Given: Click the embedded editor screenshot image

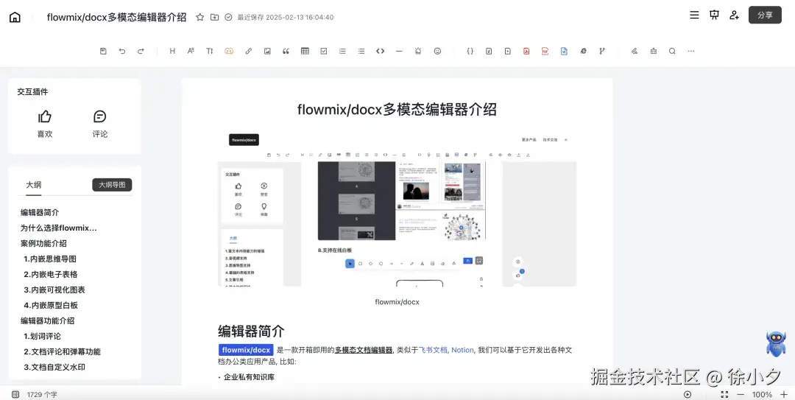Looking at the screenshot, I should click(x=397, y=209).
